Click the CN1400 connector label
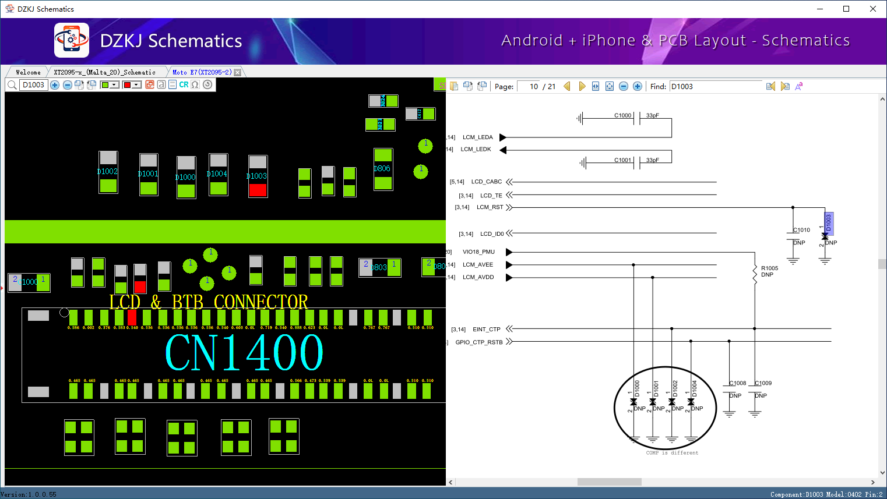Image resolution: width=887 pixels, height=499 pixels. (244, 352)
